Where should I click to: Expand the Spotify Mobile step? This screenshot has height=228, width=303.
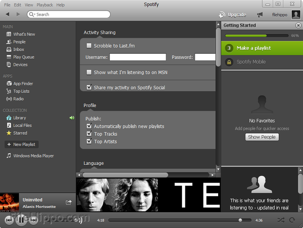coord(251,62)
